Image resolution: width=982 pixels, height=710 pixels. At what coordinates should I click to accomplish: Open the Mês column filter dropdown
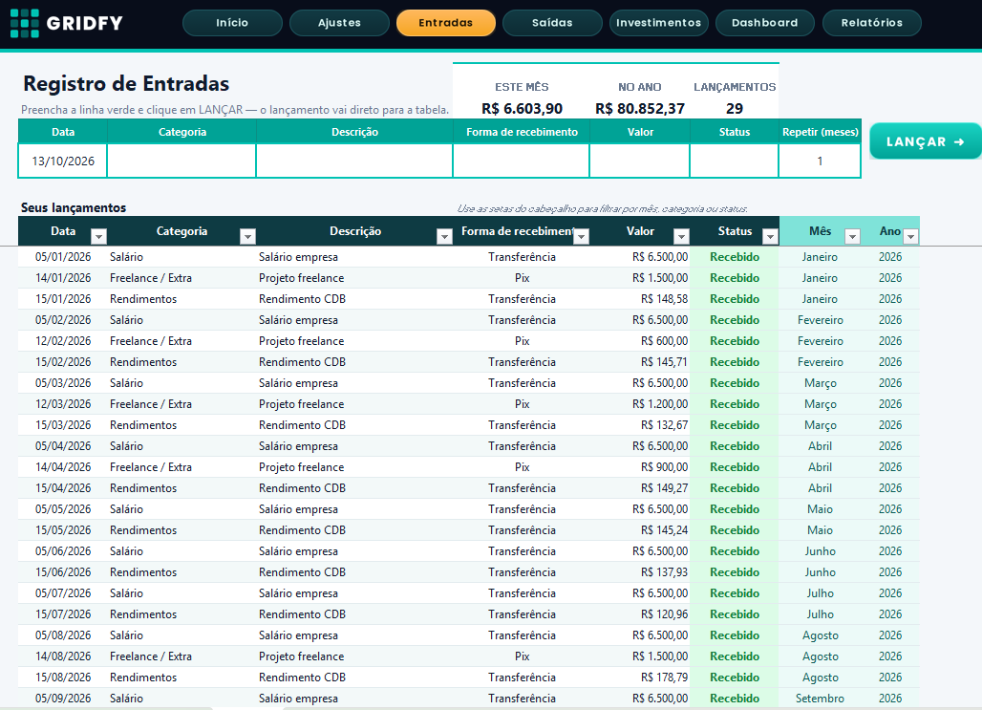852,236
